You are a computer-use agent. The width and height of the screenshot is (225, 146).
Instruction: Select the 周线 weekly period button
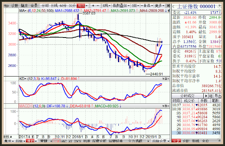(81, 6)
